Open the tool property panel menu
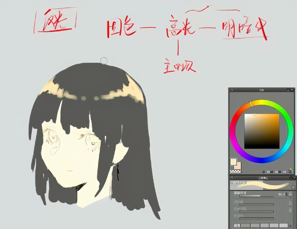297x229 pixels. [x=294, y=178]
